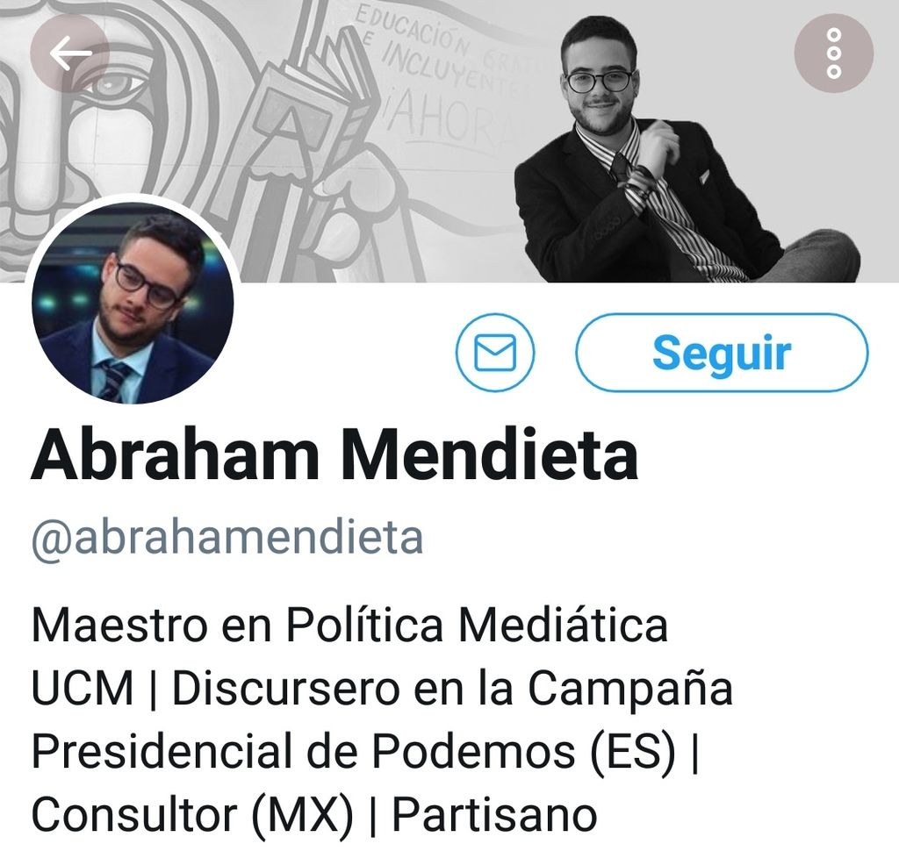
Task: Tap the envelope direct message icon
Action: click(x=495, y=353)
